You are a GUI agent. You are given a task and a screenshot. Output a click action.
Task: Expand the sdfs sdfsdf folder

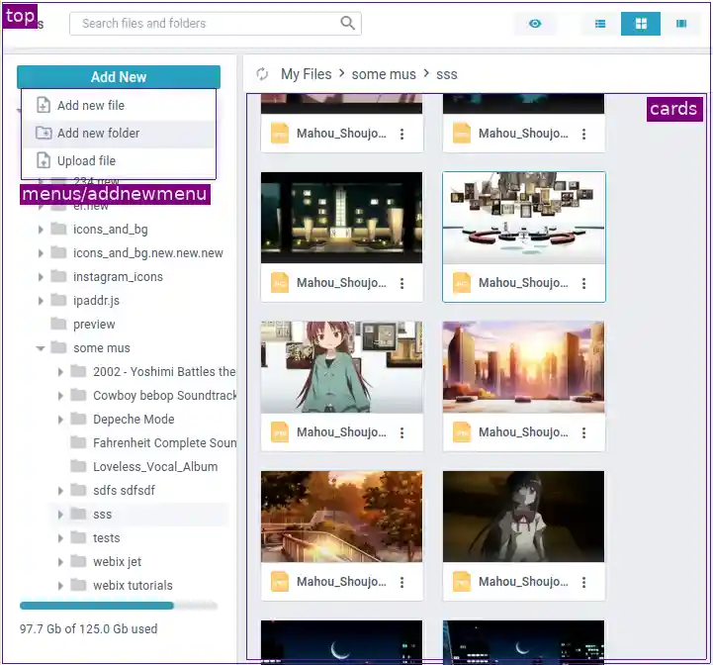60,491
